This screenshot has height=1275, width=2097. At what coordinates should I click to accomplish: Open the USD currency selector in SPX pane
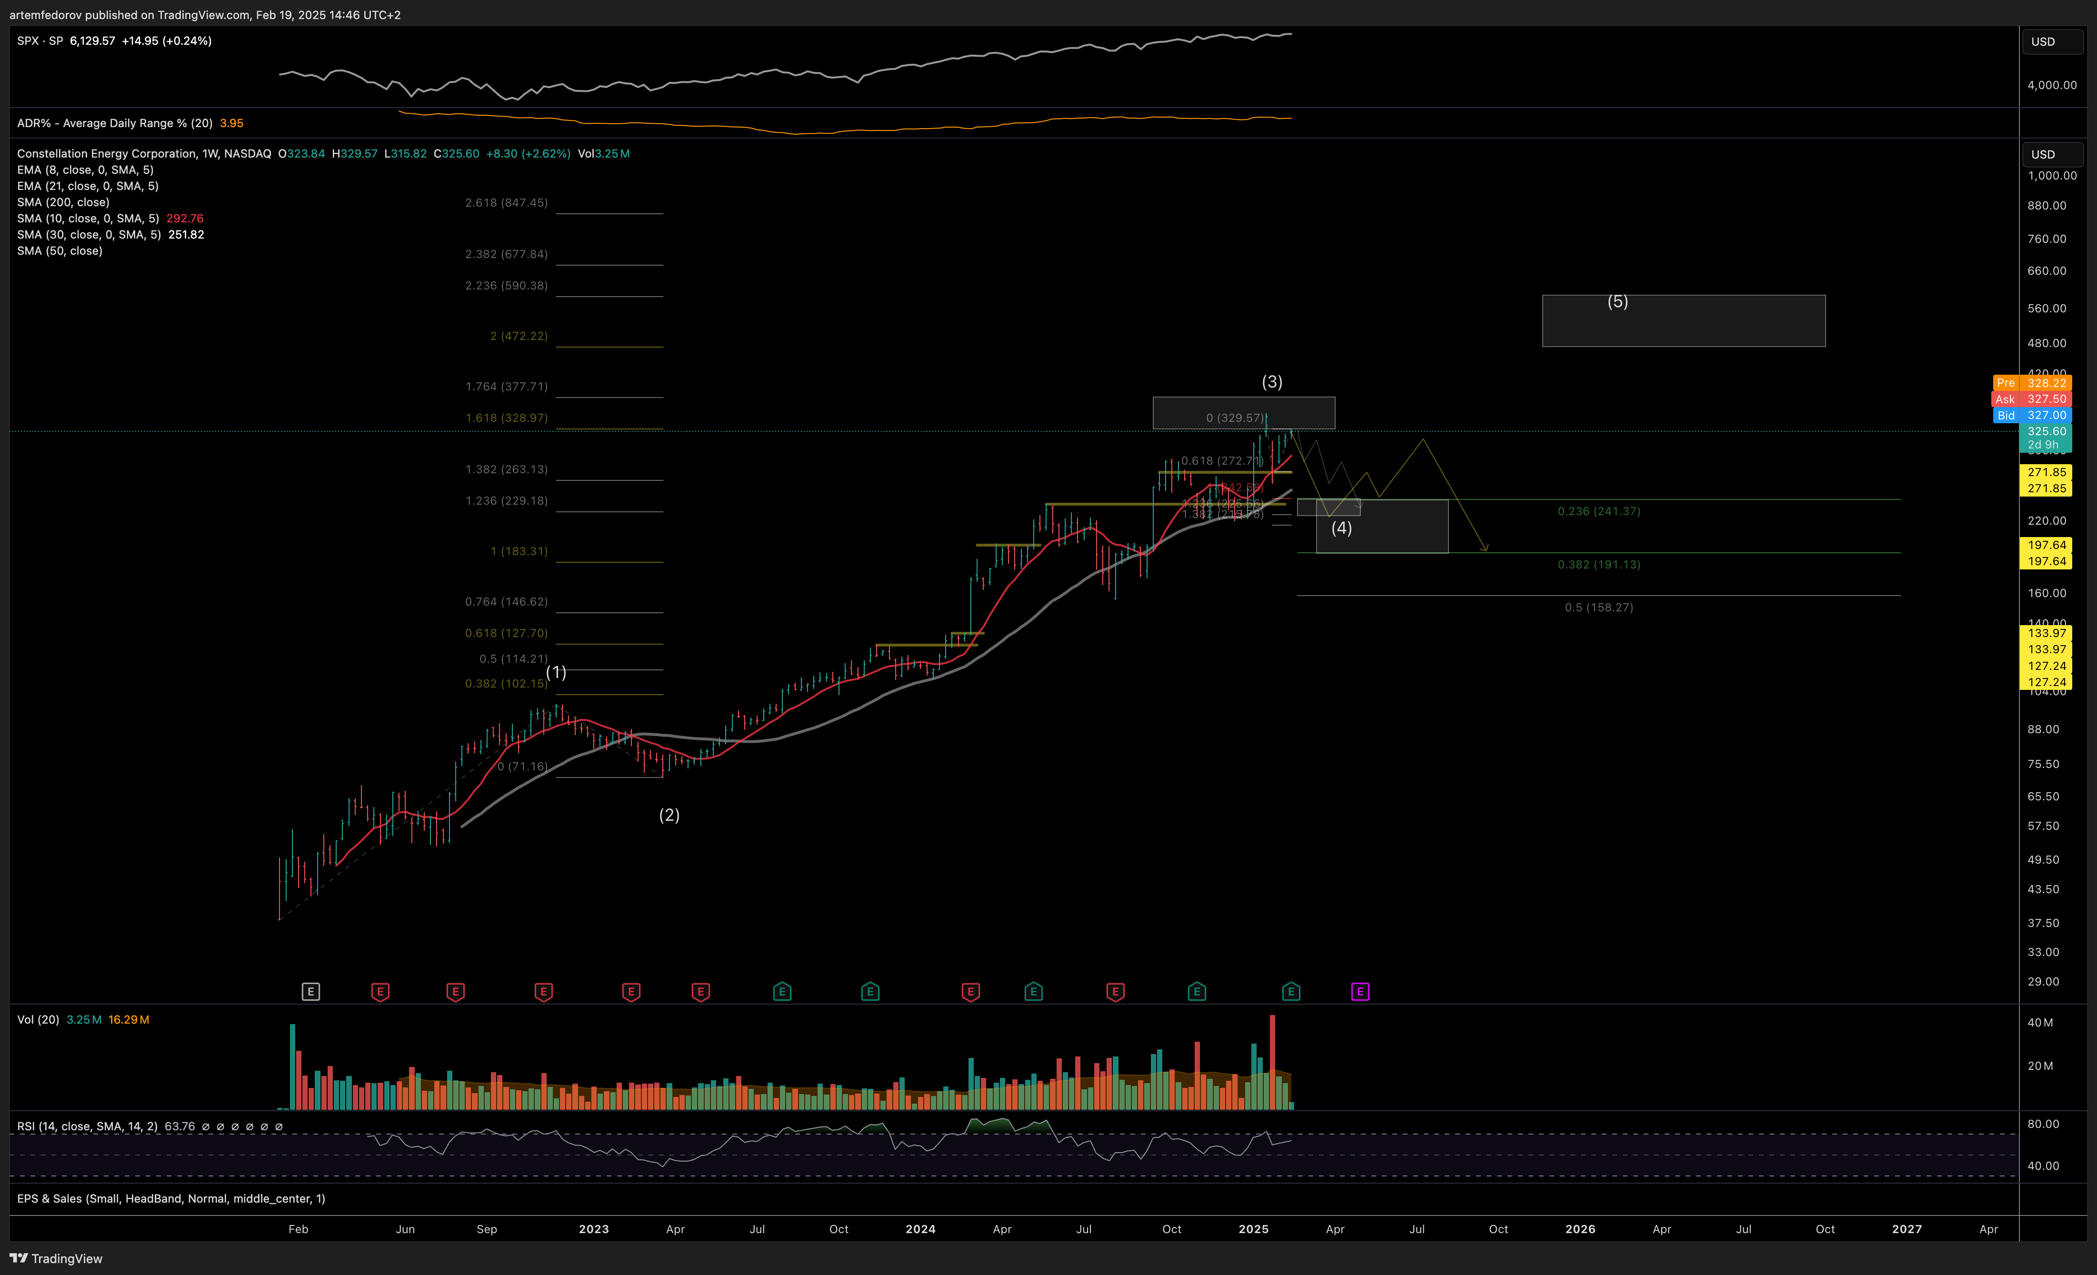[2052, 42]
